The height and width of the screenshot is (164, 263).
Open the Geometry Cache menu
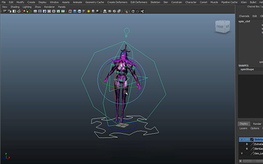tap(95, 2)
